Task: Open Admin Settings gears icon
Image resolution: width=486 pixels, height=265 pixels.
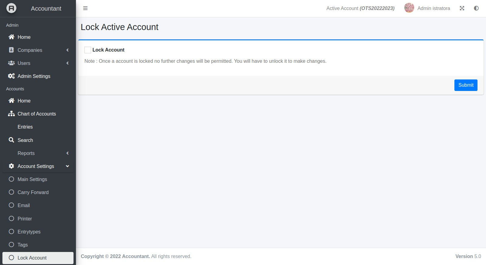Action: (x=12, y=76)
